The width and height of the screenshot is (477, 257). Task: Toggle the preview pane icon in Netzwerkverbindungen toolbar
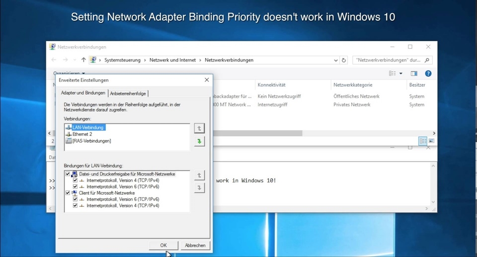coord(414,73)
